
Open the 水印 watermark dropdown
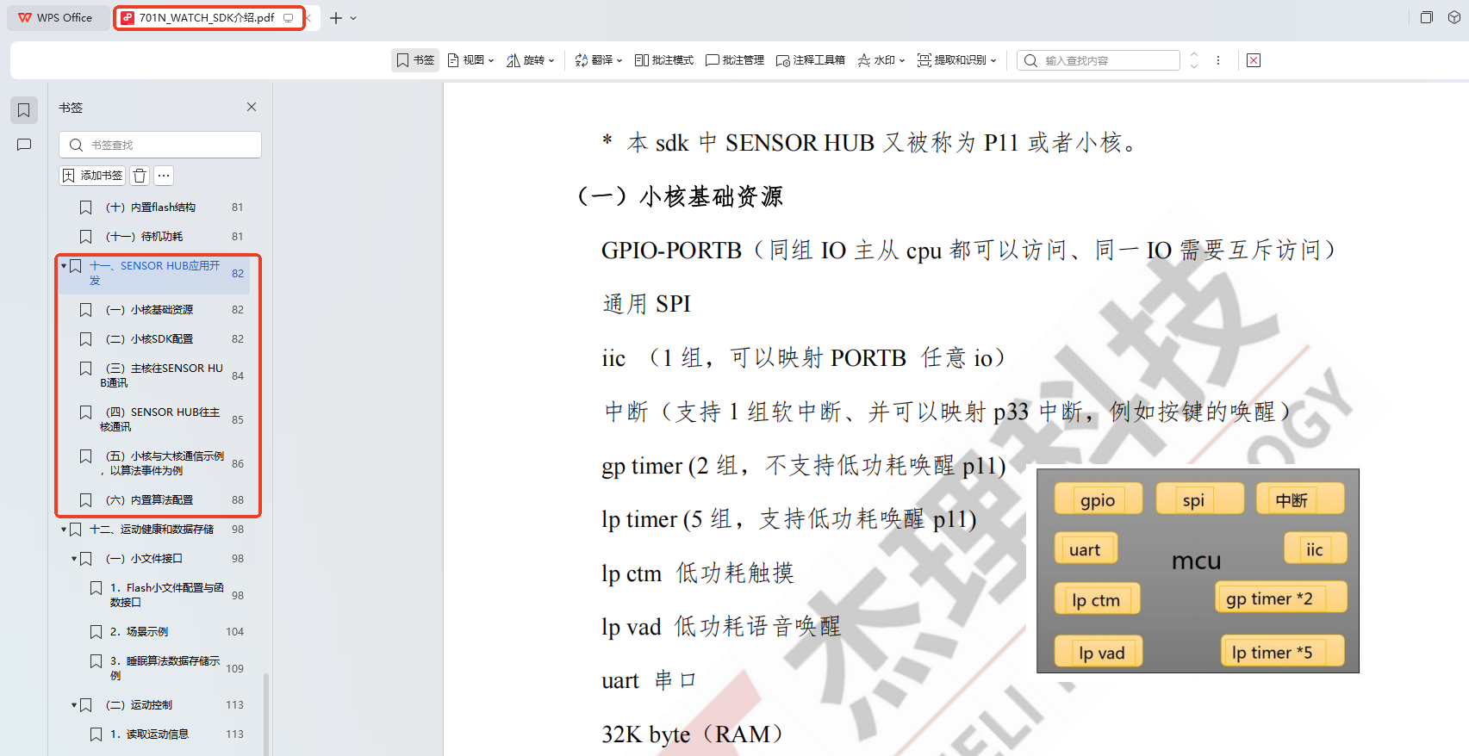[x=881, y=60]
